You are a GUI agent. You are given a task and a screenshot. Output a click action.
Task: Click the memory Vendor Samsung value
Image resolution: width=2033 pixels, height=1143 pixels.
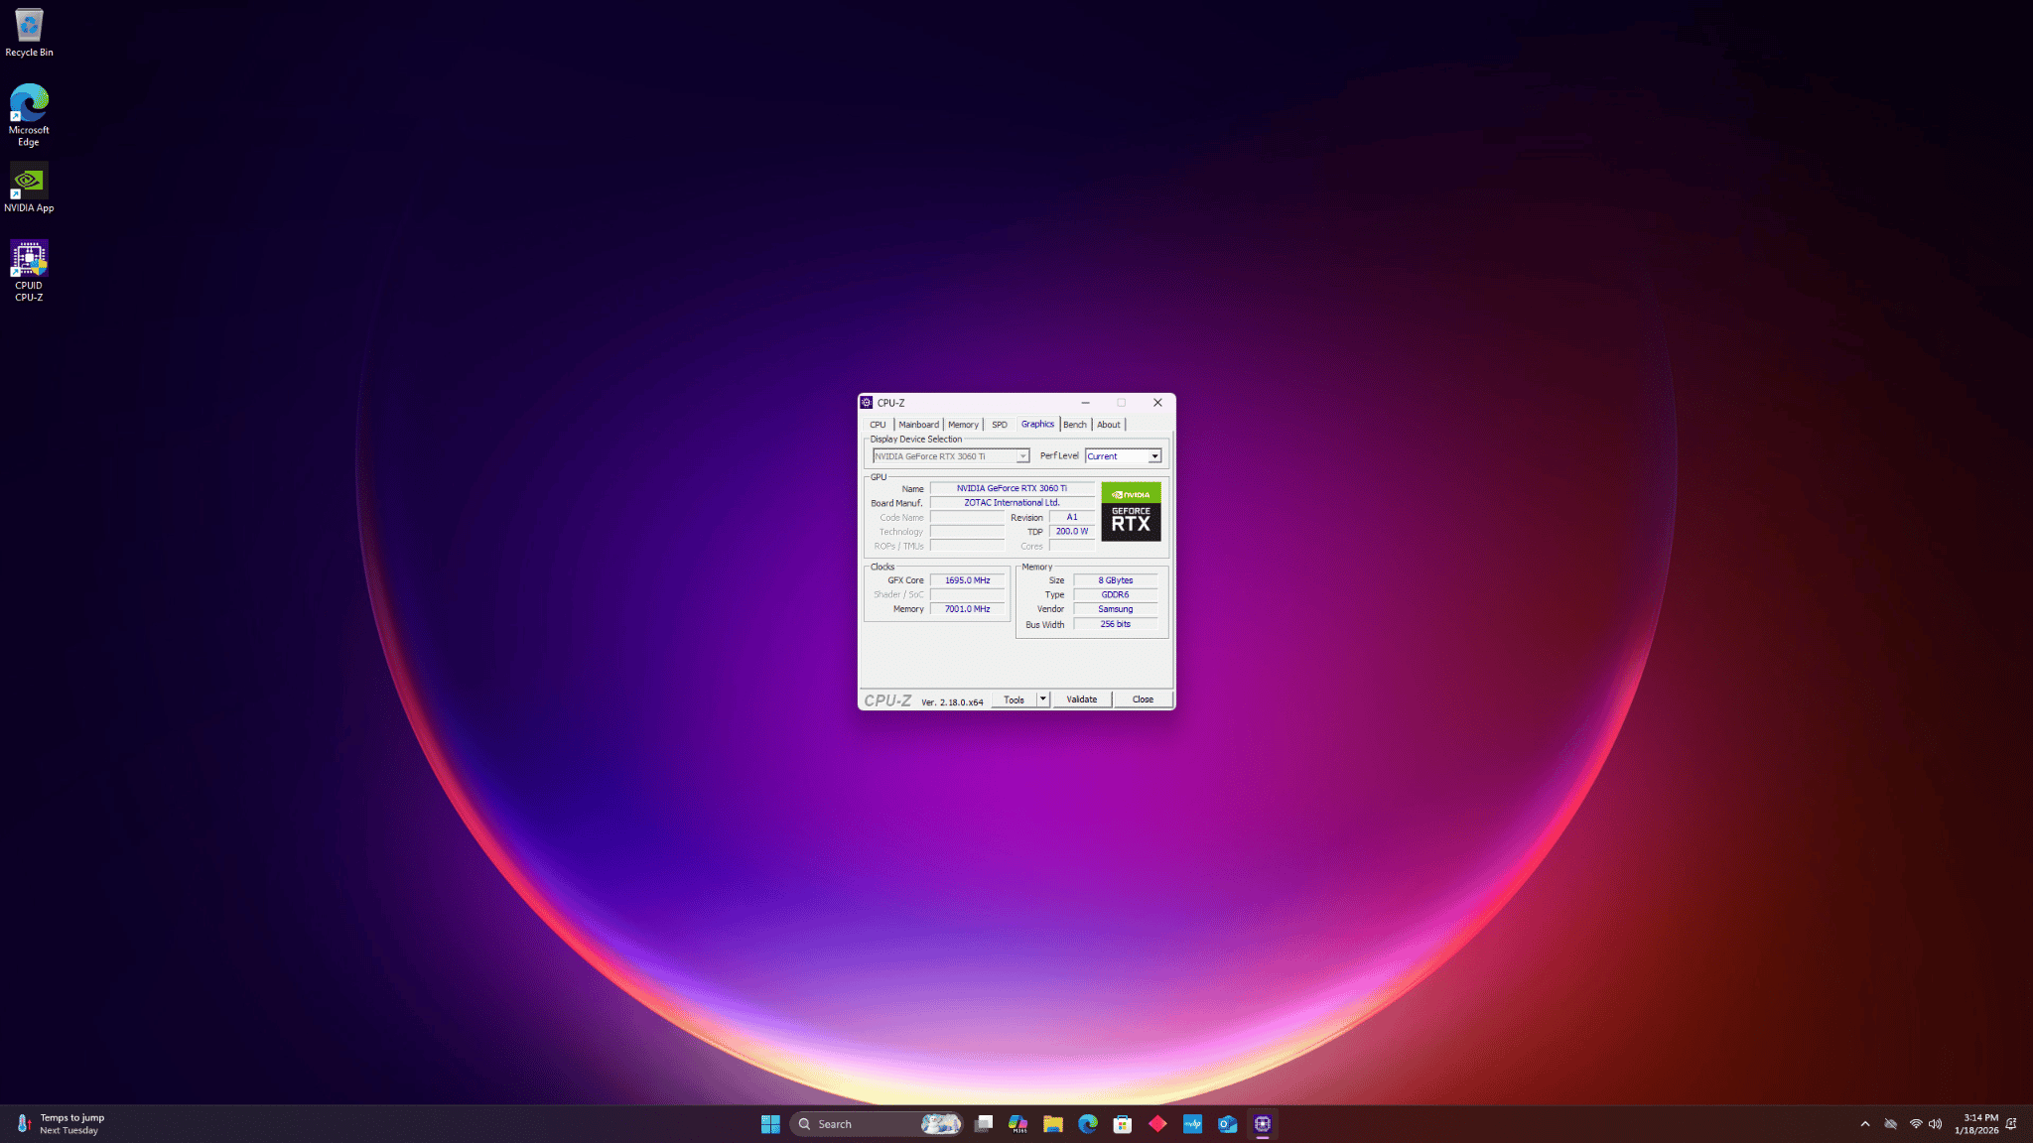1116,609
